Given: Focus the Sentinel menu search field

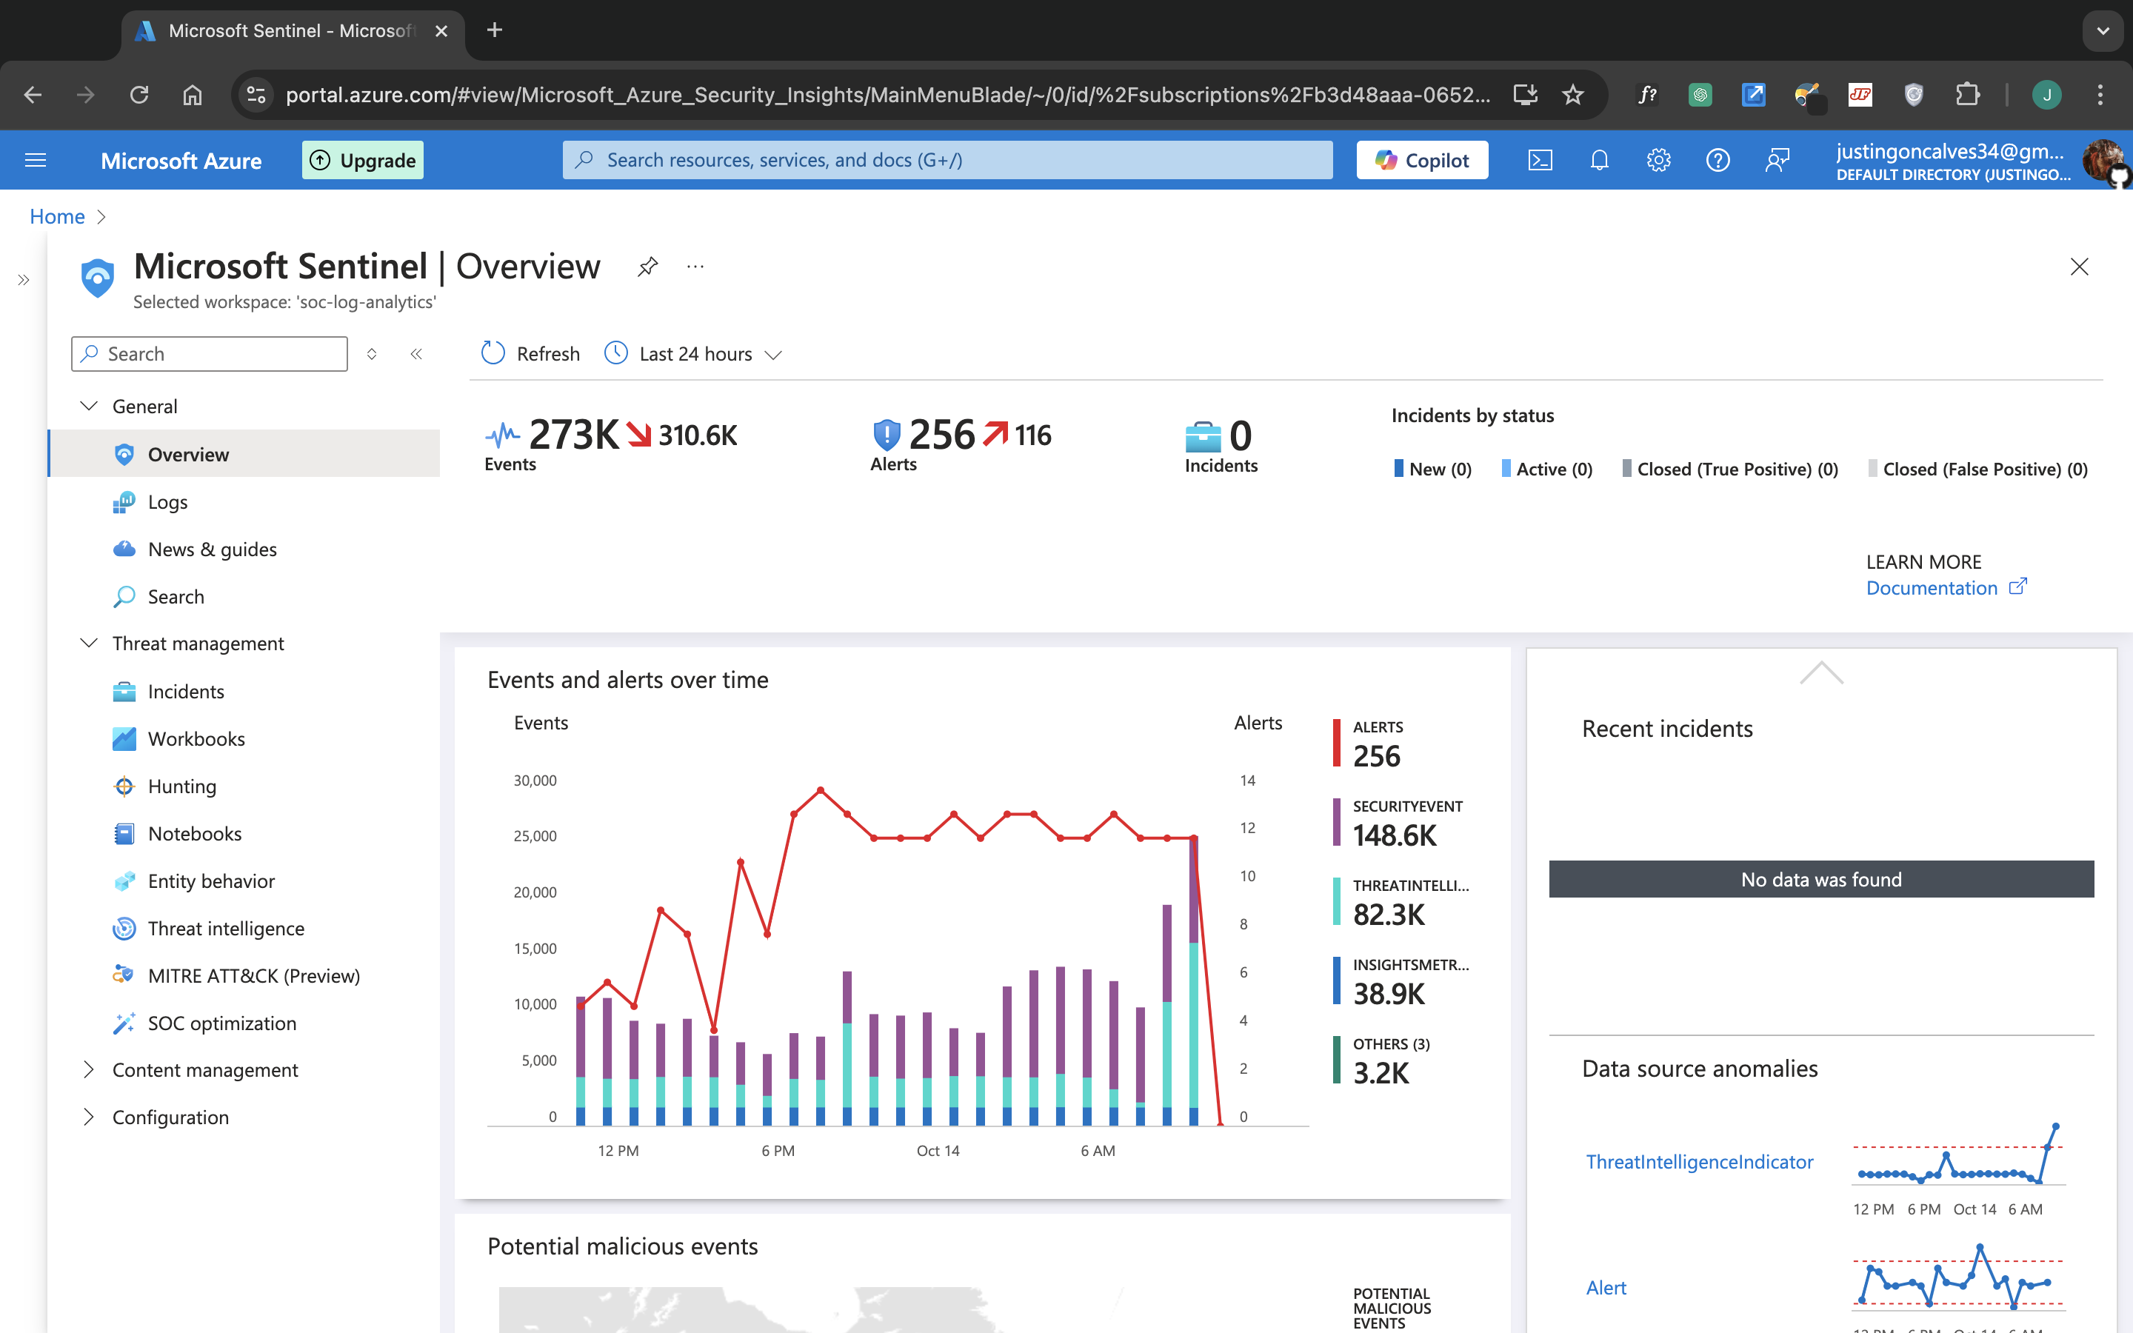Looking at the screenshot, I should coord(210,353).
